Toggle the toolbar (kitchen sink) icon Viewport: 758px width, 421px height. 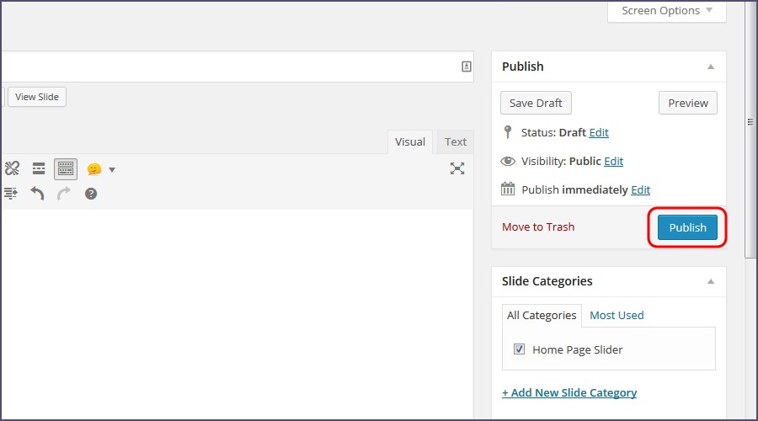coord(66,169)
